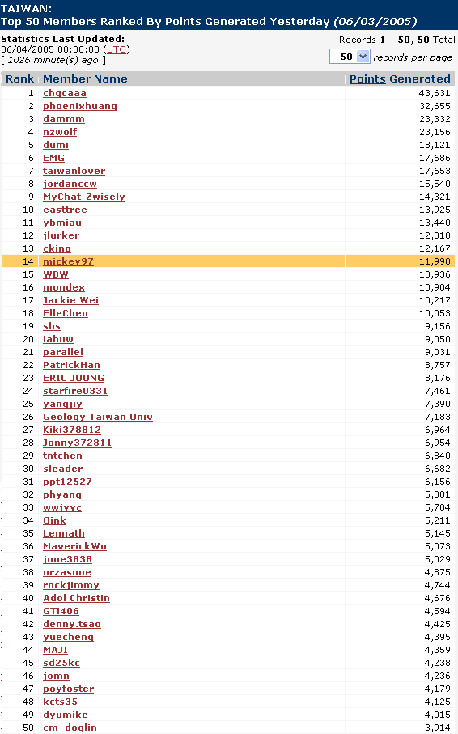
Task: Select highlighted member mickey97
Action: (x=68, y=261)
